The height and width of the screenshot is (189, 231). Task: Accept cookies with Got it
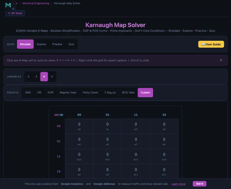199,184
